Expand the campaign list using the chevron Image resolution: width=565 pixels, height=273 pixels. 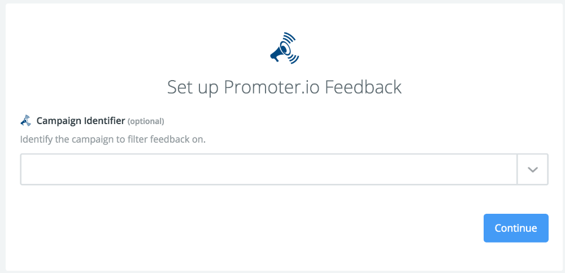(x=532, y=169)
